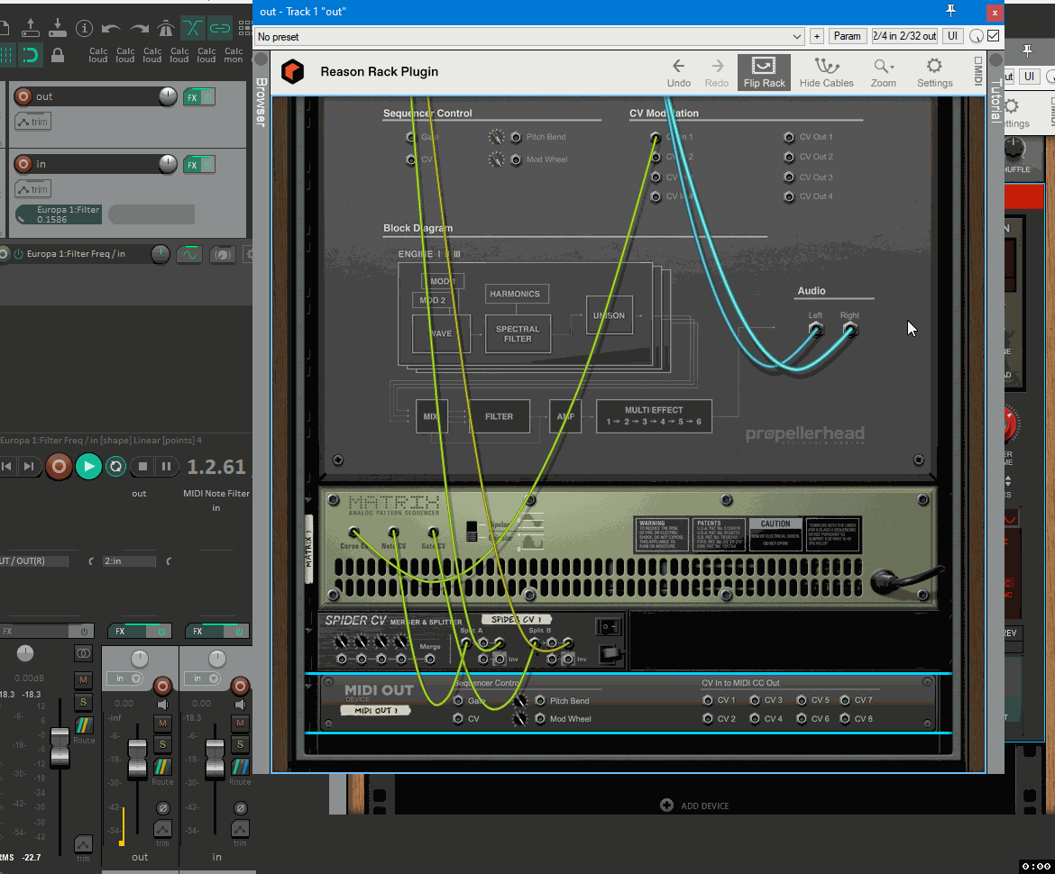Click the Param button
The width and height of the screenshot is (1055, 874).
(847, 36)
